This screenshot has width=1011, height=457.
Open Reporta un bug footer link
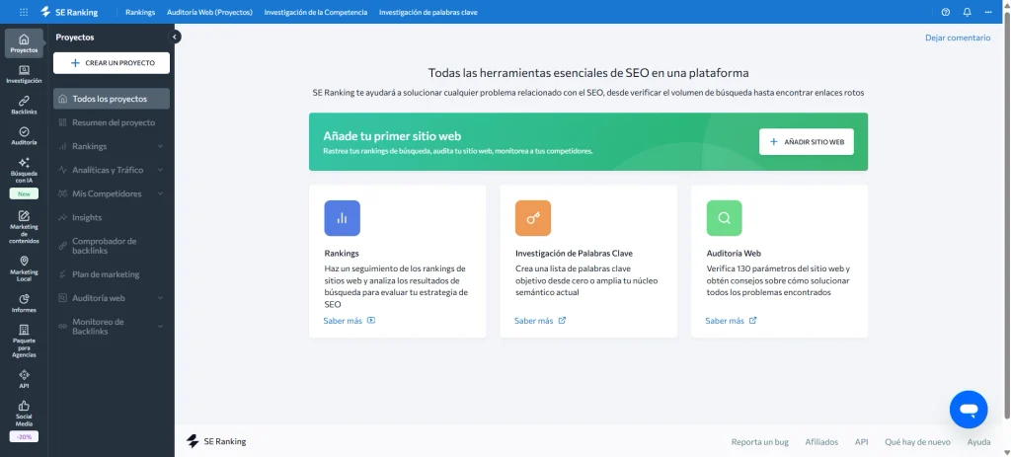coord(759,442)
